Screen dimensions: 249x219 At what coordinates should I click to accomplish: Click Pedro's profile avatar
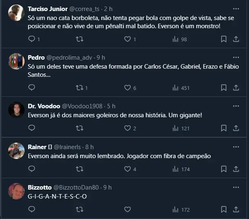point(16,61)
